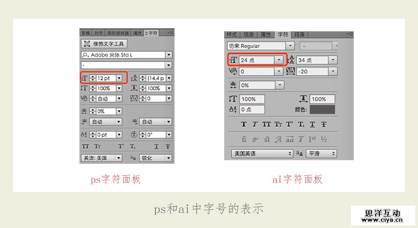The image size is (418, 228).
Task: Click the 修饰文字工具 touch type button
Action: [104, 44]
